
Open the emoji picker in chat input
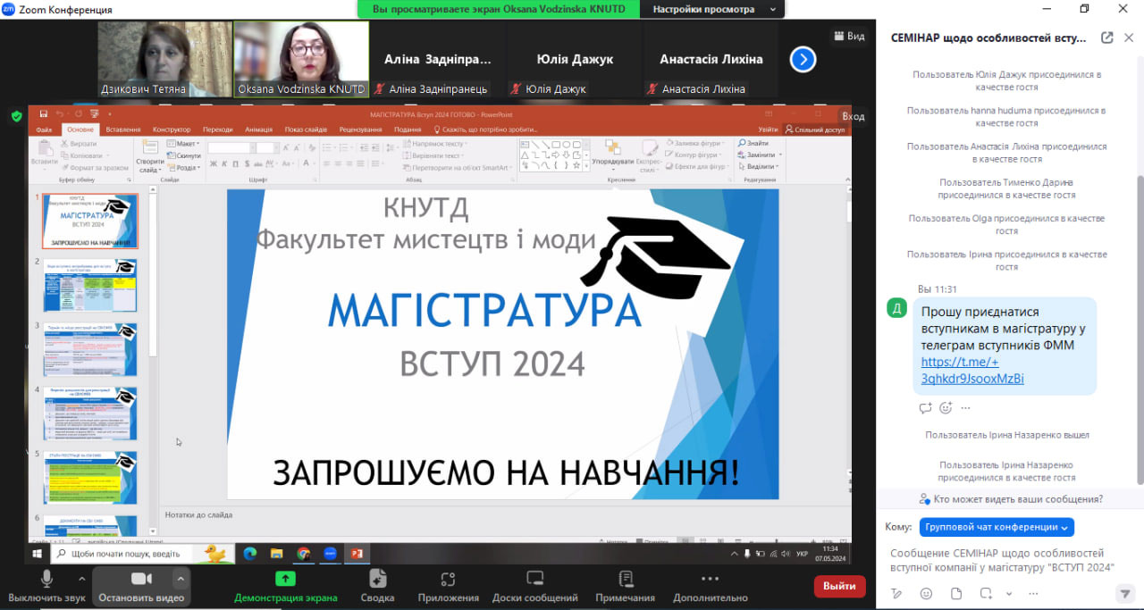coord(926,593)
